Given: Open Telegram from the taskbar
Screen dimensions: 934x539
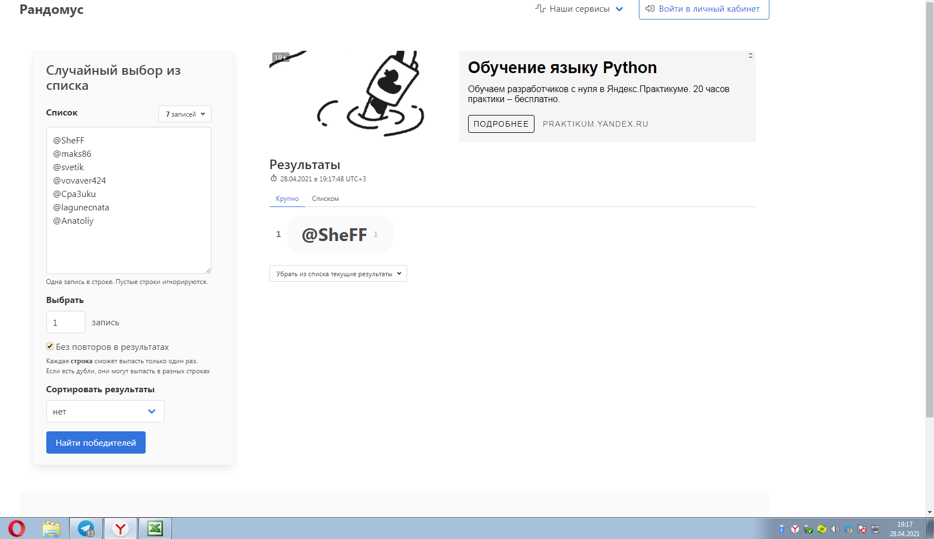Looking at the screenshot, I should pyautogui.click(x=86, y=528).
